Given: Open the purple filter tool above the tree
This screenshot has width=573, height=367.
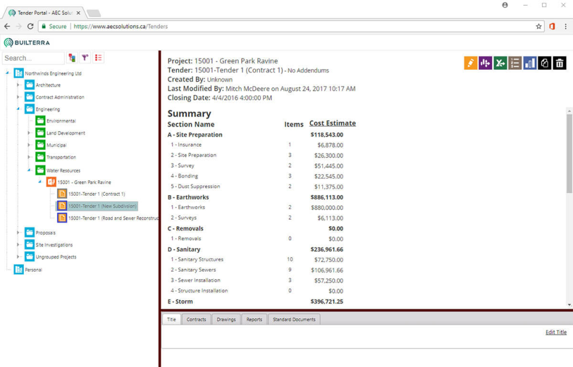Looking at the screenshot, I should click(x=85, y=57).
